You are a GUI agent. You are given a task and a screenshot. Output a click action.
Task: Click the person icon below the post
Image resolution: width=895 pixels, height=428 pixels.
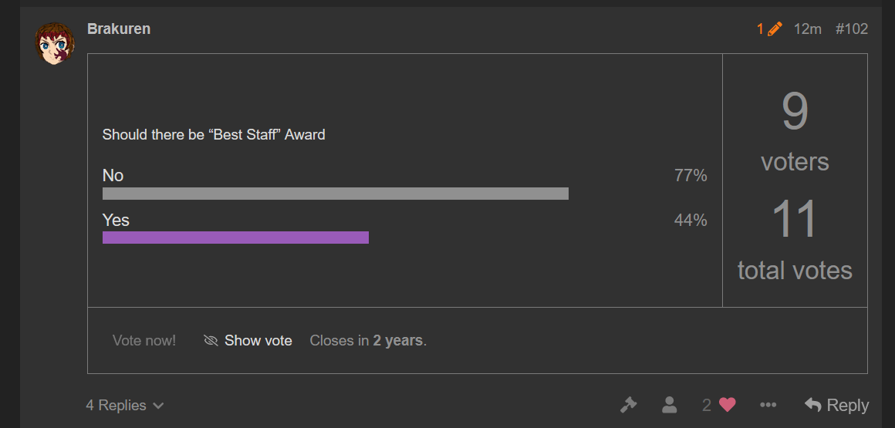(x=669, y=405)
